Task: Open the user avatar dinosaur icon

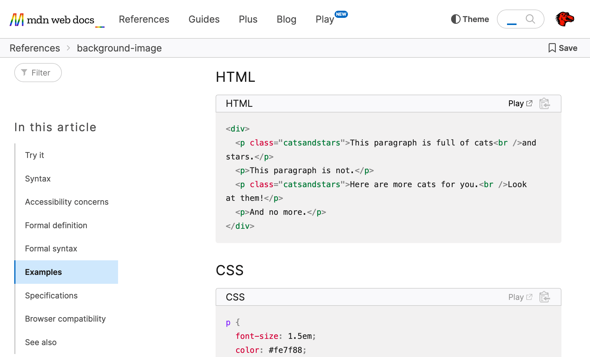Action: (564, 19)
